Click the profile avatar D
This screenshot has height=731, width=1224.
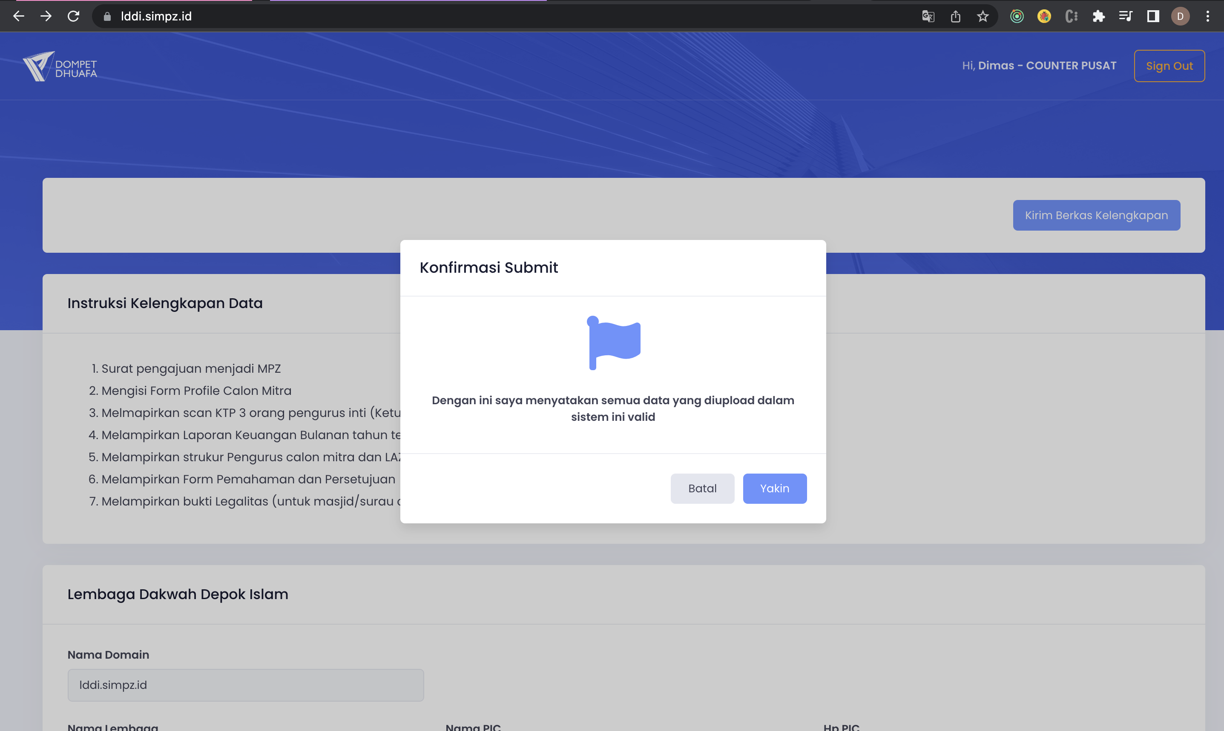point(1180,16)
